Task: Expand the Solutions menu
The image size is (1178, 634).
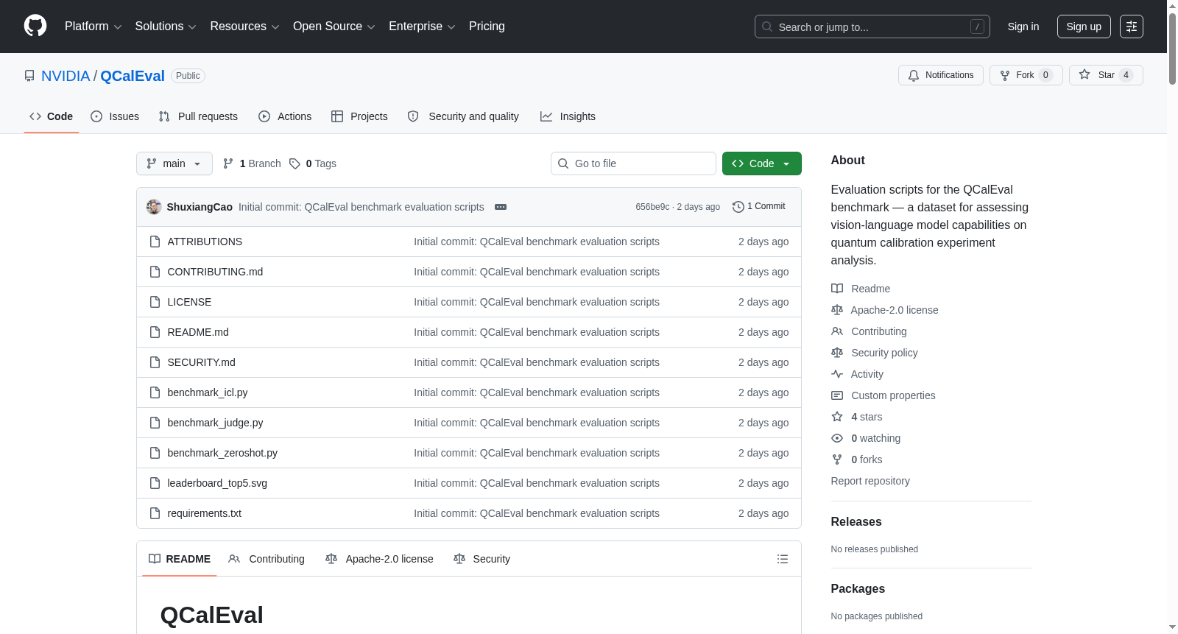Action: click(166, 27)
